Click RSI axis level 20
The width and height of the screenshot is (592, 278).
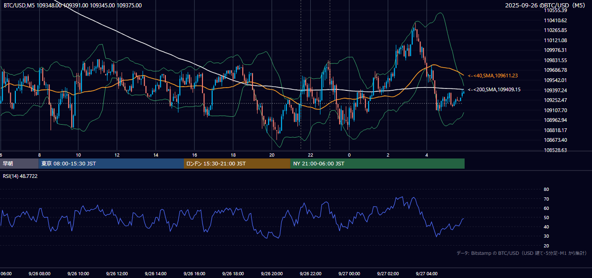point(546,246)
